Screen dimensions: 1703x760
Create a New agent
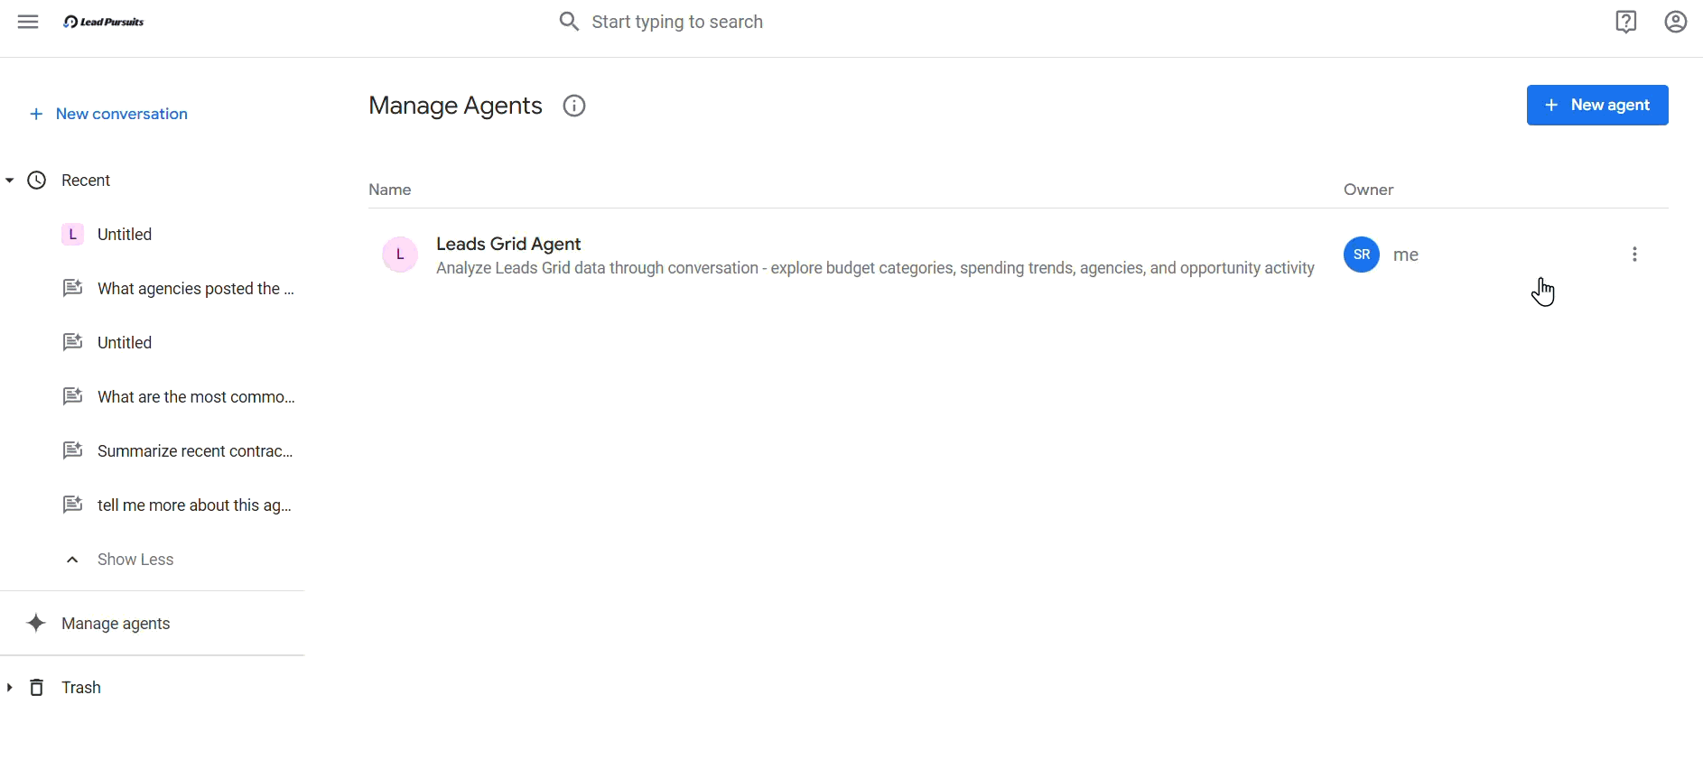tap(1597, 105)
